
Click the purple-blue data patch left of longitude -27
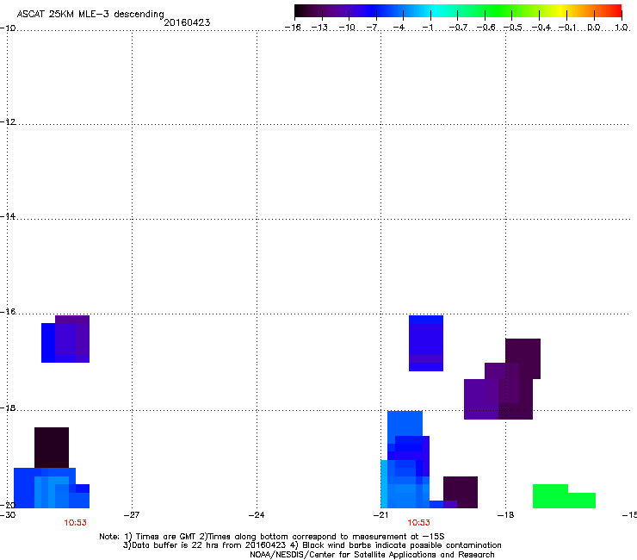pyautogui.click(x=65, y=339)
